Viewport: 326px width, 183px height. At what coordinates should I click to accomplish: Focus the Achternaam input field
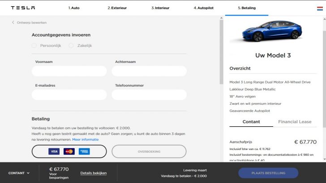[x=149, y=71]
